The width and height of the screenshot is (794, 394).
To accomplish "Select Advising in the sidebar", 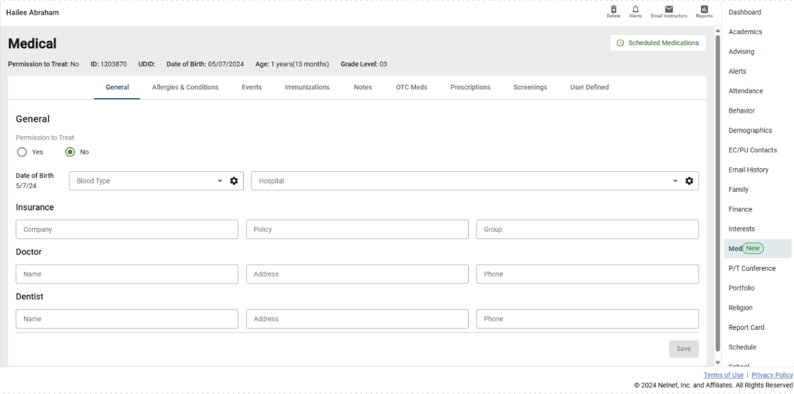I will tap(741, 51).
